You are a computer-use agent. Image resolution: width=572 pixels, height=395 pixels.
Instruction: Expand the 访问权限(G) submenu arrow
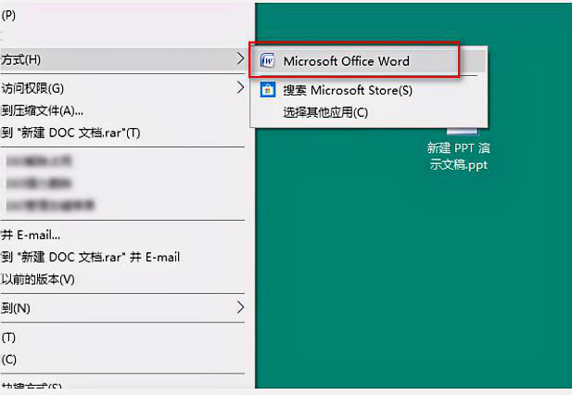click(x=241, y=88)
